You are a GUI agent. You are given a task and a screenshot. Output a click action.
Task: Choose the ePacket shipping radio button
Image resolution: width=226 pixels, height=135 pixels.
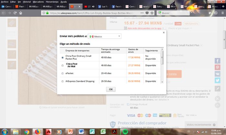click(62, 73)
